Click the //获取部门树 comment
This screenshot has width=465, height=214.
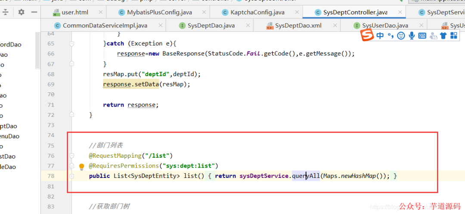109,206
